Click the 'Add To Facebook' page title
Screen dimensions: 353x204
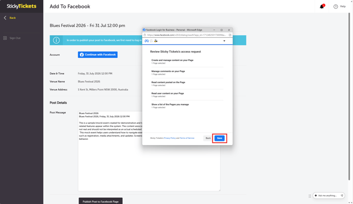click(70, 6)
